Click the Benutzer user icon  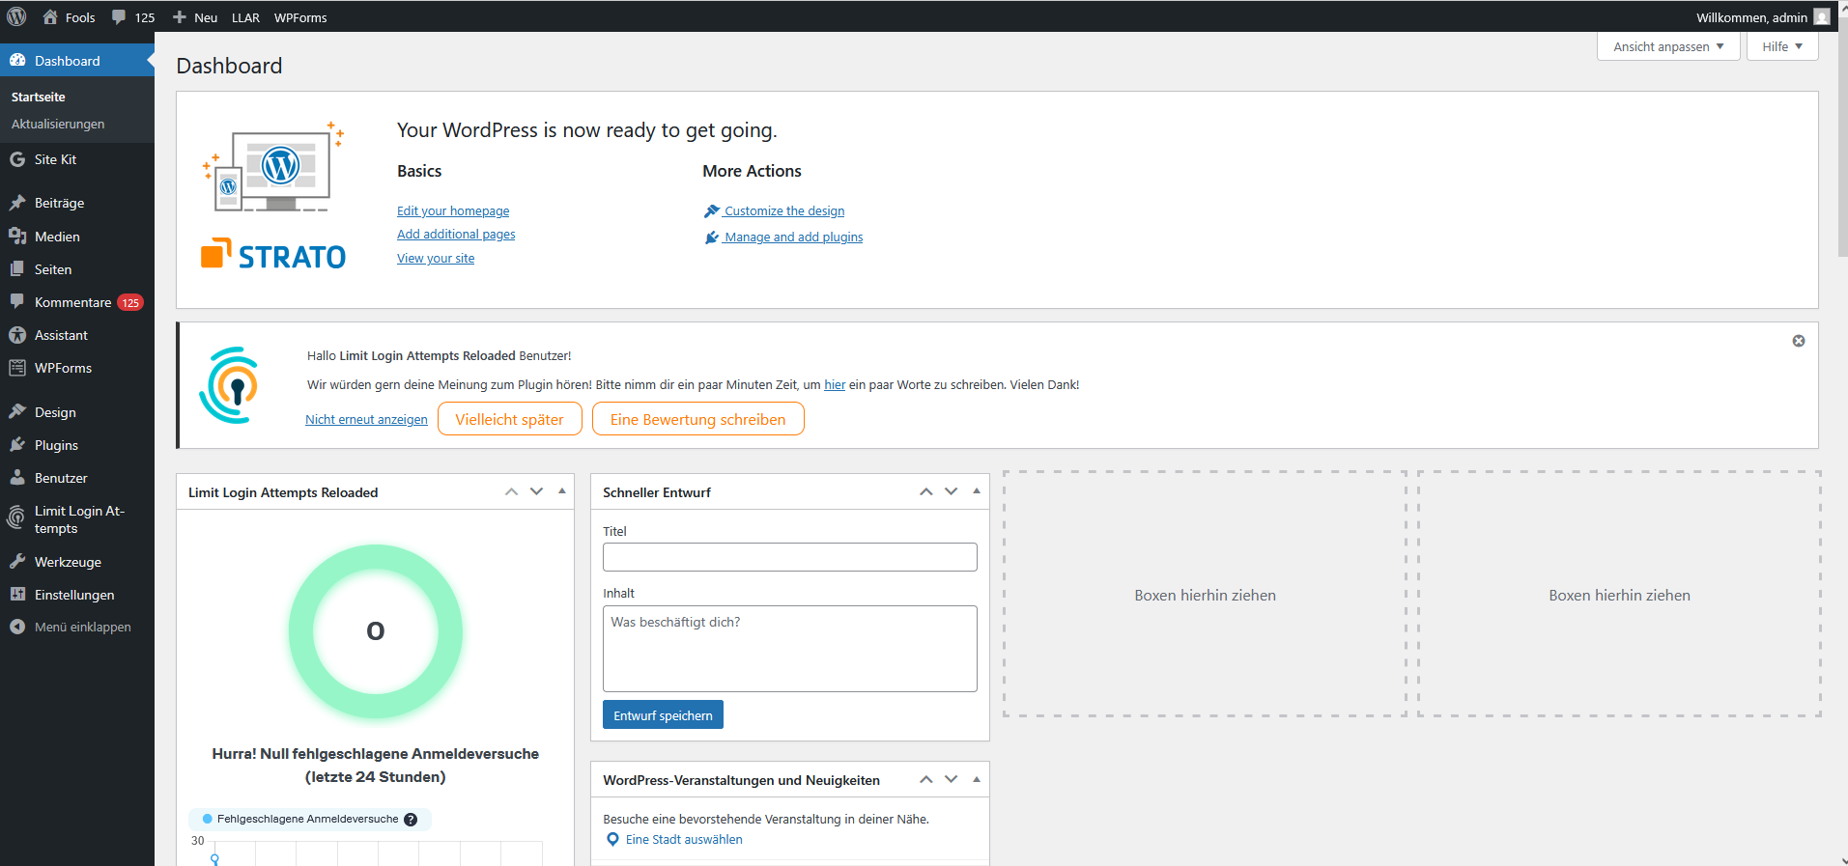point(17,477)
